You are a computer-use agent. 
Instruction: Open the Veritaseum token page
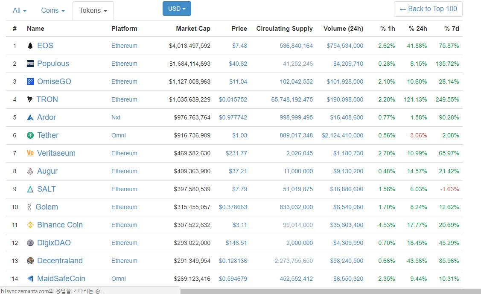click(56, 153)
